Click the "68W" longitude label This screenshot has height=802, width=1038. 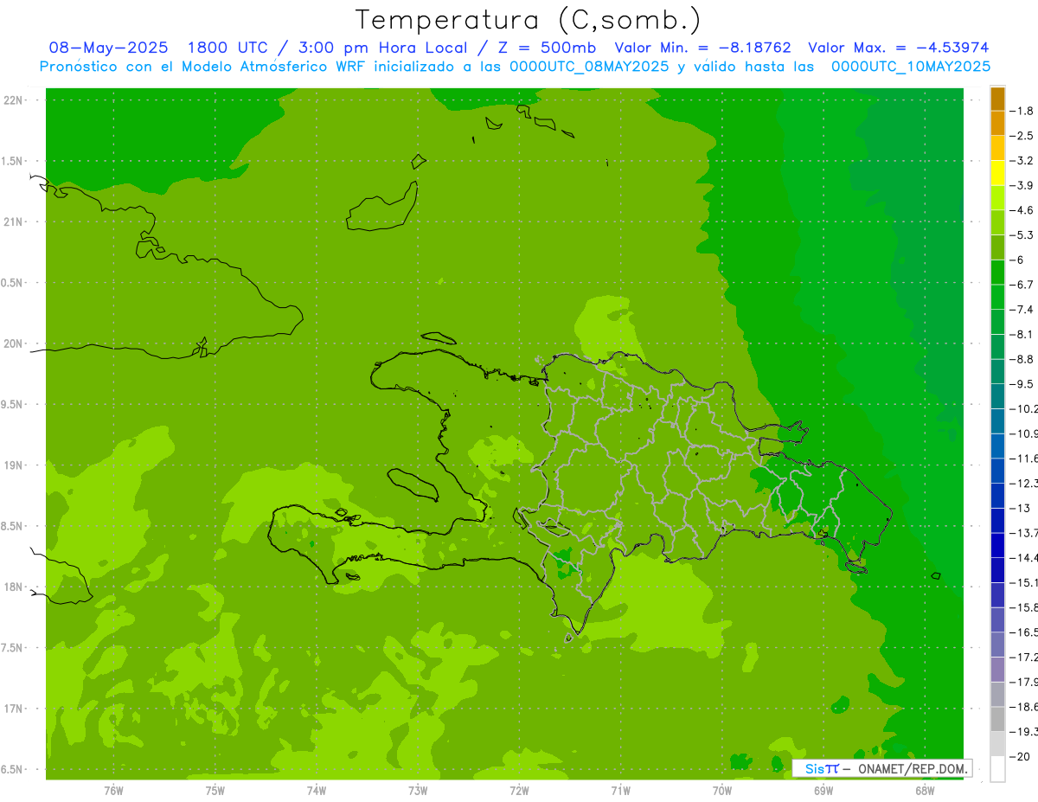click(925, 791)
